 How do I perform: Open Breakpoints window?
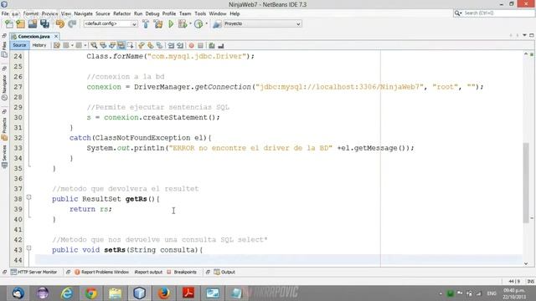(182, 272)
